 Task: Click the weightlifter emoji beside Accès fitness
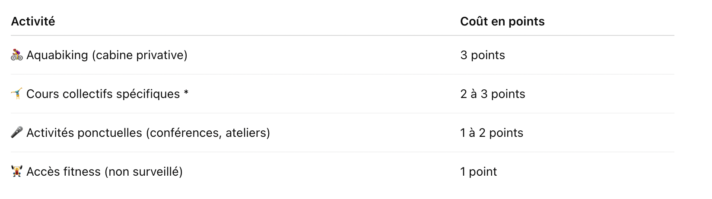click(17, 171)
